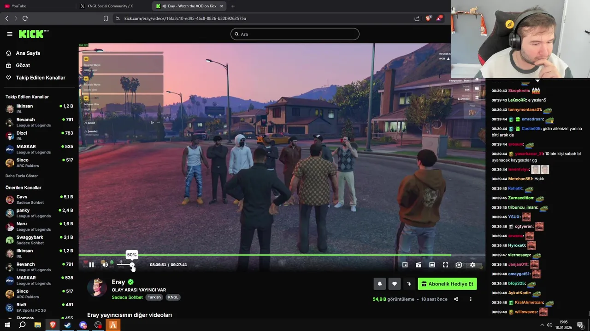Open Eray channel name link

tap(118, 282)
